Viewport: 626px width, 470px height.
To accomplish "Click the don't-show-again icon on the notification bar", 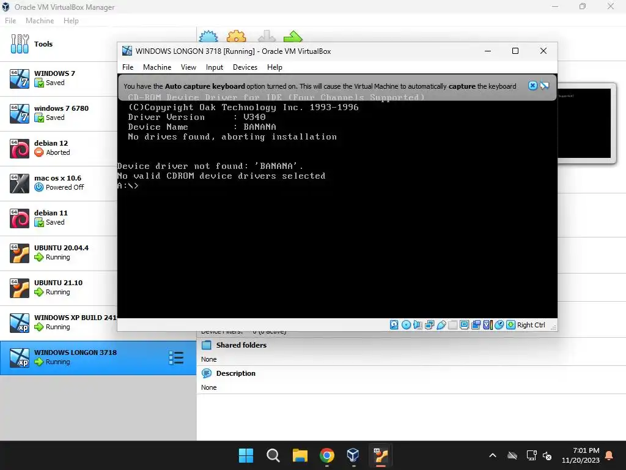I will (544, 86).
